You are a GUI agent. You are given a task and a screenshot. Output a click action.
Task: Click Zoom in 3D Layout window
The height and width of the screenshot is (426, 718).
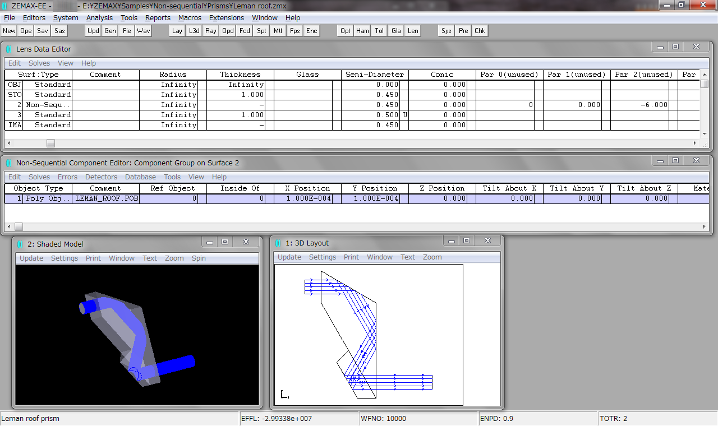pos(432,257)
